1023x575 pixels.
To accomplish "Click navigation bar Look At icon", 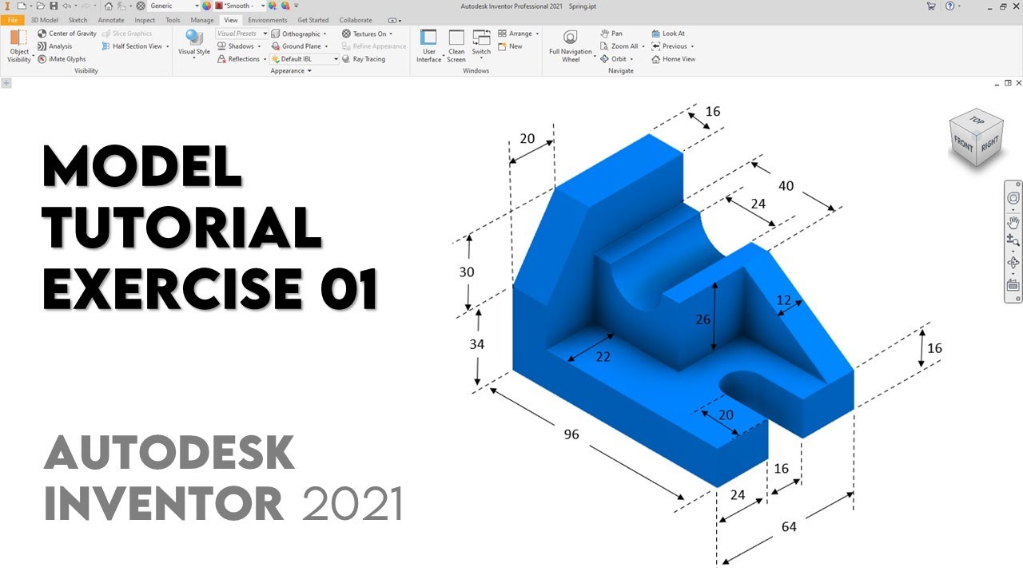I will (1013, 285).
